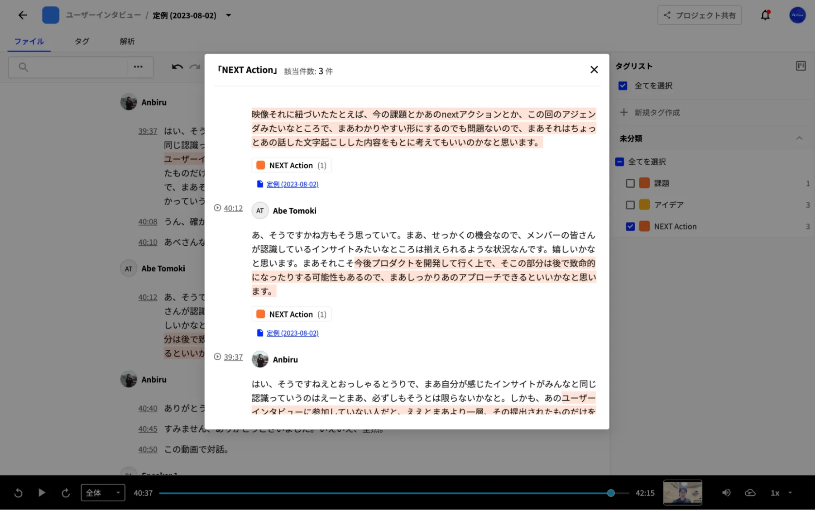Open the board view icon in tag list

(x=801, y=66)
